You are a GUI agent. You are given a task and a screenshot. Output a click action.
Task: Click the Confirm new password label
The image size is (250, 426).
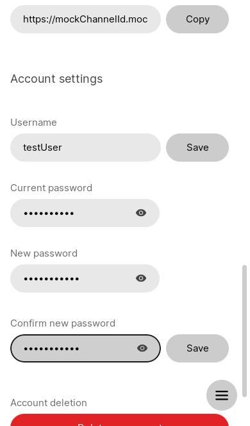coord(63,323)
